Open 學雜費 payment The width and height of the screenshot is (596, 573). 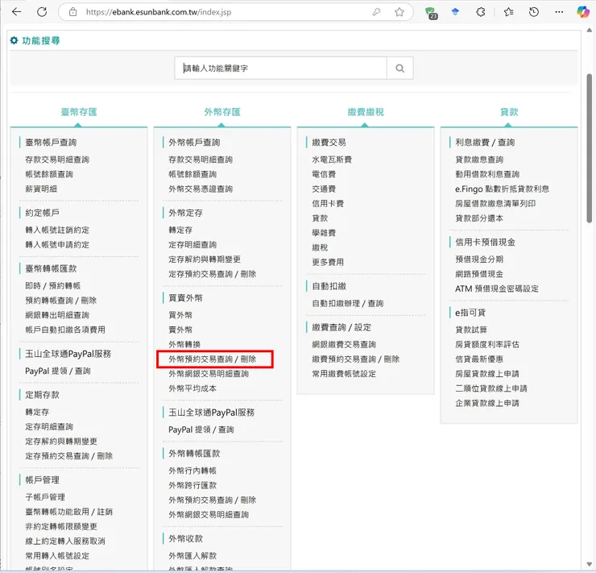[324, 233]
